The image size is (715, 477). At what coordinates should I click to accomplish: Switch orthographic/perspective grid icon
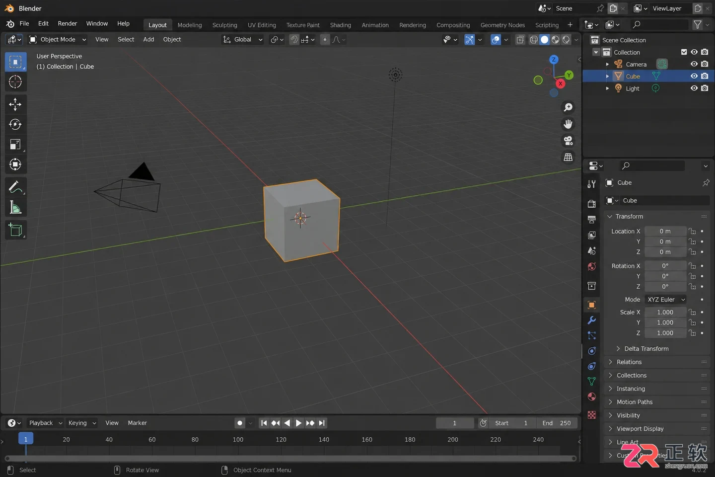[x=568, y=157]
